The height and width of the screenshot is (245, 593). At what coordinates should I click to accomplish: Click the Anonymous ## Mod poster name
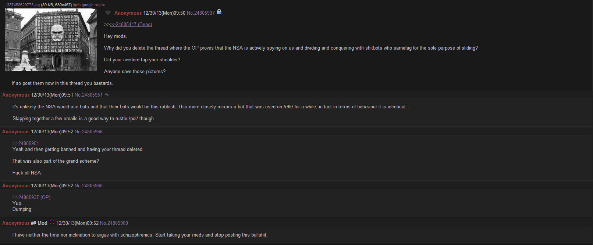coord(25,223)
